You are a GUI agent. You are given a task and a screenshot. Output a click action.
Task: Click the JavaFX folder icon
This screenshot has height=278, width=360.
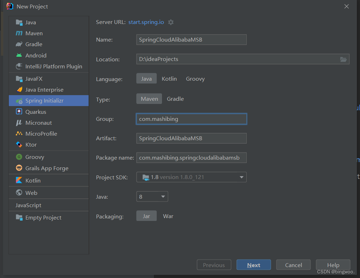tap(19, 79)
